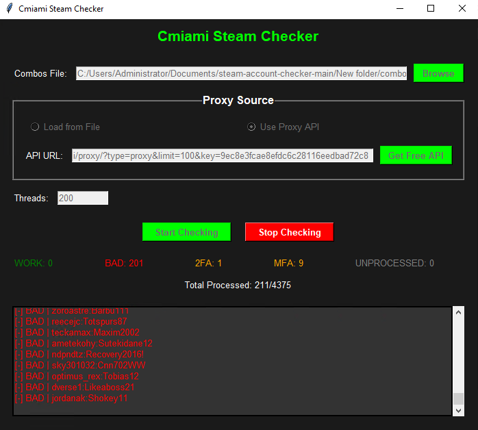Click the 2FA: 1 counter
This screenshot has width=478, height=430.
tap(208, 263)
